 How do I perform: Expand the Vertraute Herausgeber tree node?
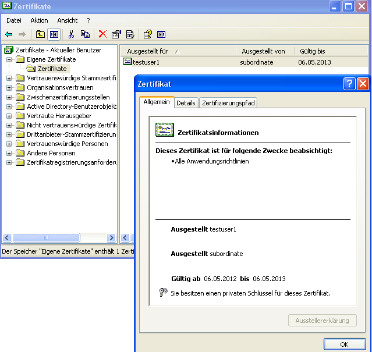point(9,116)
